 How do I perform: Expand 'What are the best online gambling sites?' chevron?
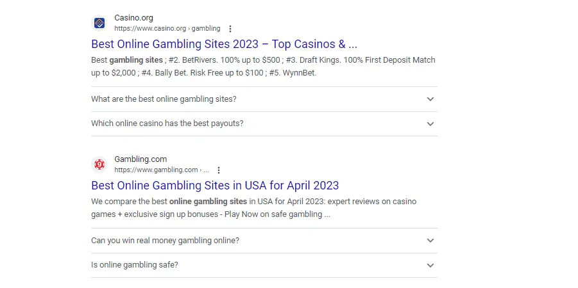(430, 99)
